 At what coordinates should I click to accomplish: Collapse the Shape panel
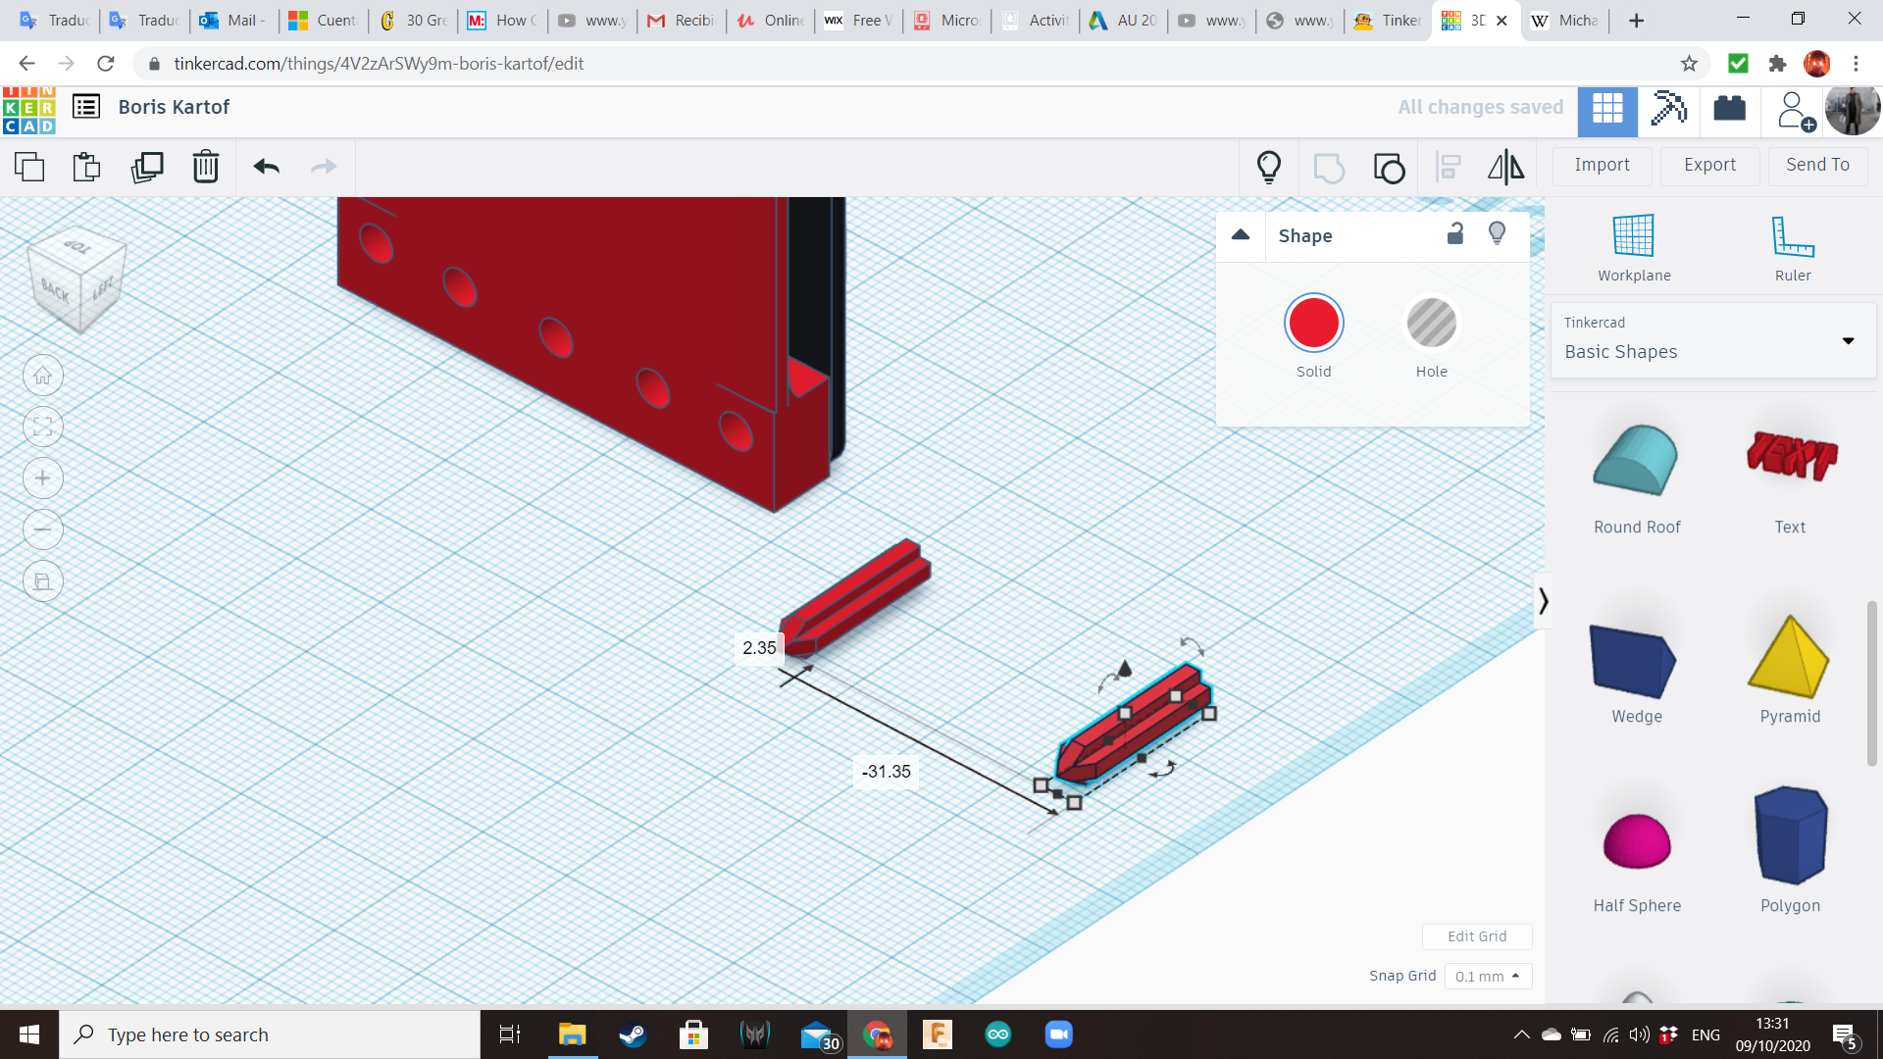(x=1240, y=235)
